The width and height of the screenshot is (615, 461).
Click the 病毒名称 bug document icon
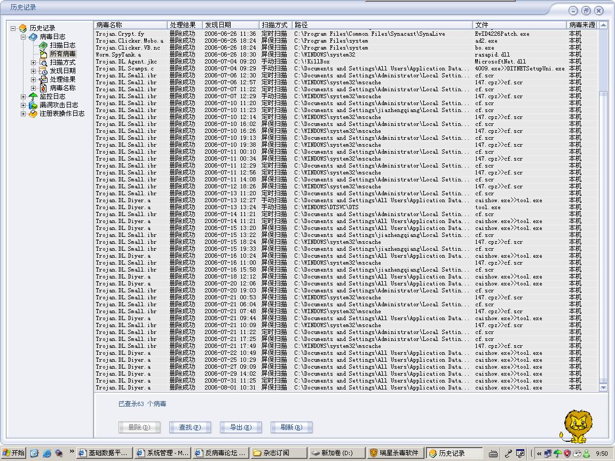[x=43, y=88]
